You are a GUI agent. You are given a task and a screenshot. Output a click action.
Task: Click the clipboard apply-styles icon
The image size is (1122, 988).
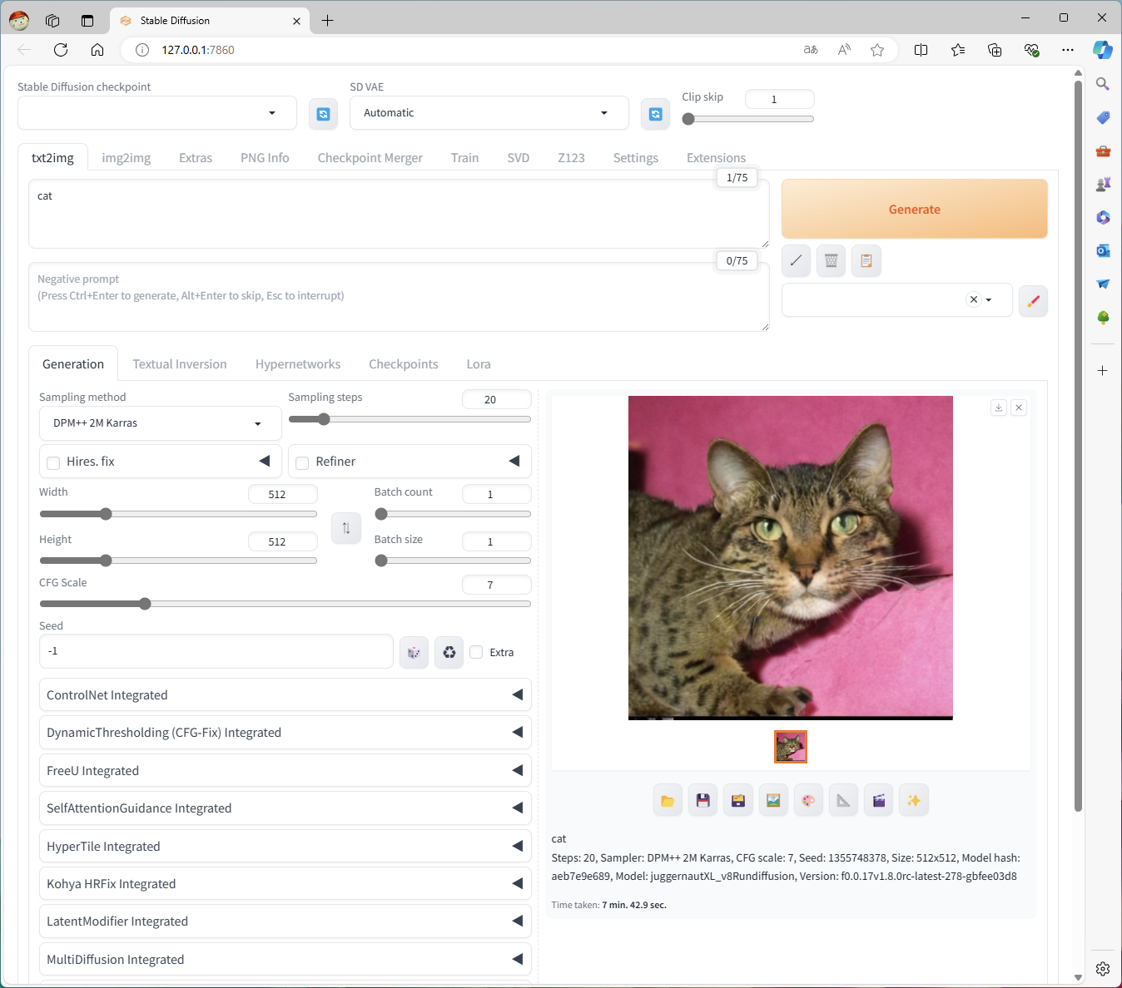pyautogui.click(x=866, y=260)
